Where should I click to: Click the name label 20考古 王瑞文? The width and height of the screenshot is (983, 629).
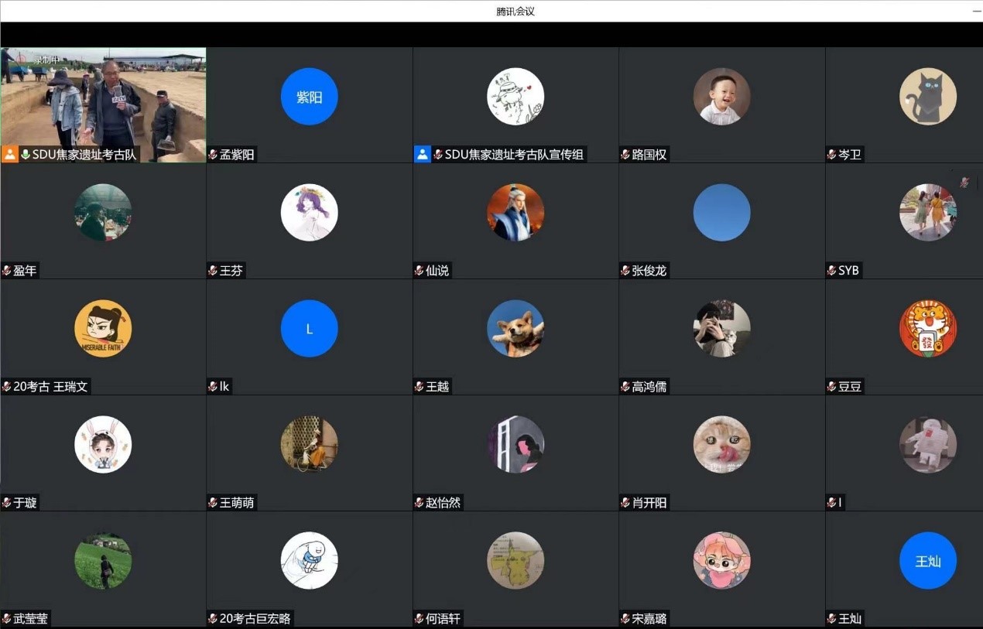click(x=50, y=387)
